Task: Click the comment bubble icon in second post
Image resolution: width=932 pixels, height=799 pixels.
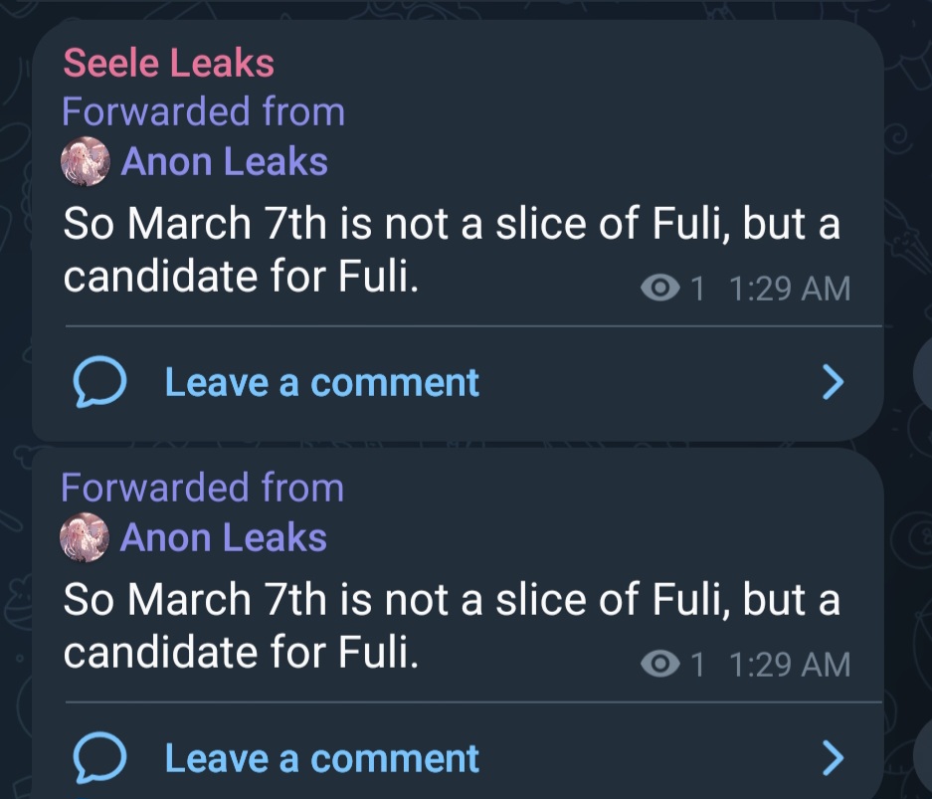Action: click(x=99, y=757)
